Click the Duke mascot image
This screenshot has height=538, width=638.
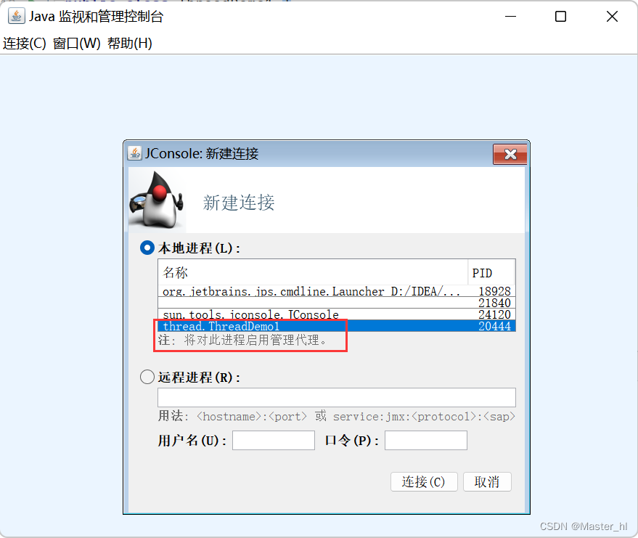(157, 200)
